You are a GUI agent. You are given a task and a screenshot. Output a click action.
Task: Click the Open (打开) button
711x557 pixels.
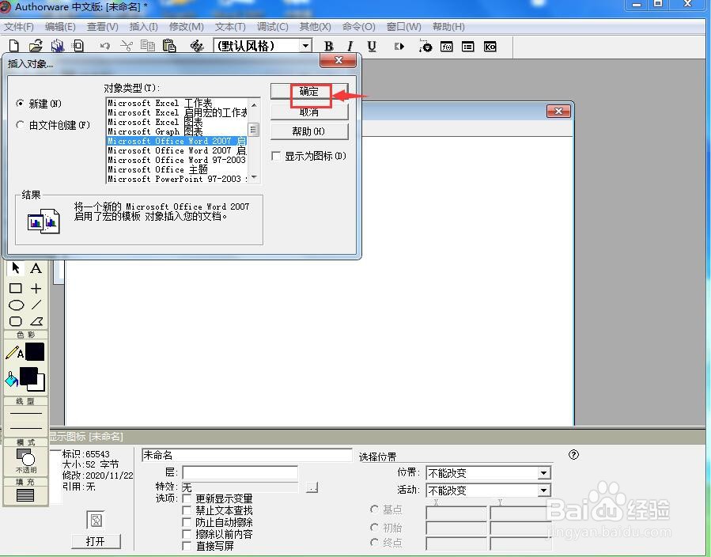(96, 541)
